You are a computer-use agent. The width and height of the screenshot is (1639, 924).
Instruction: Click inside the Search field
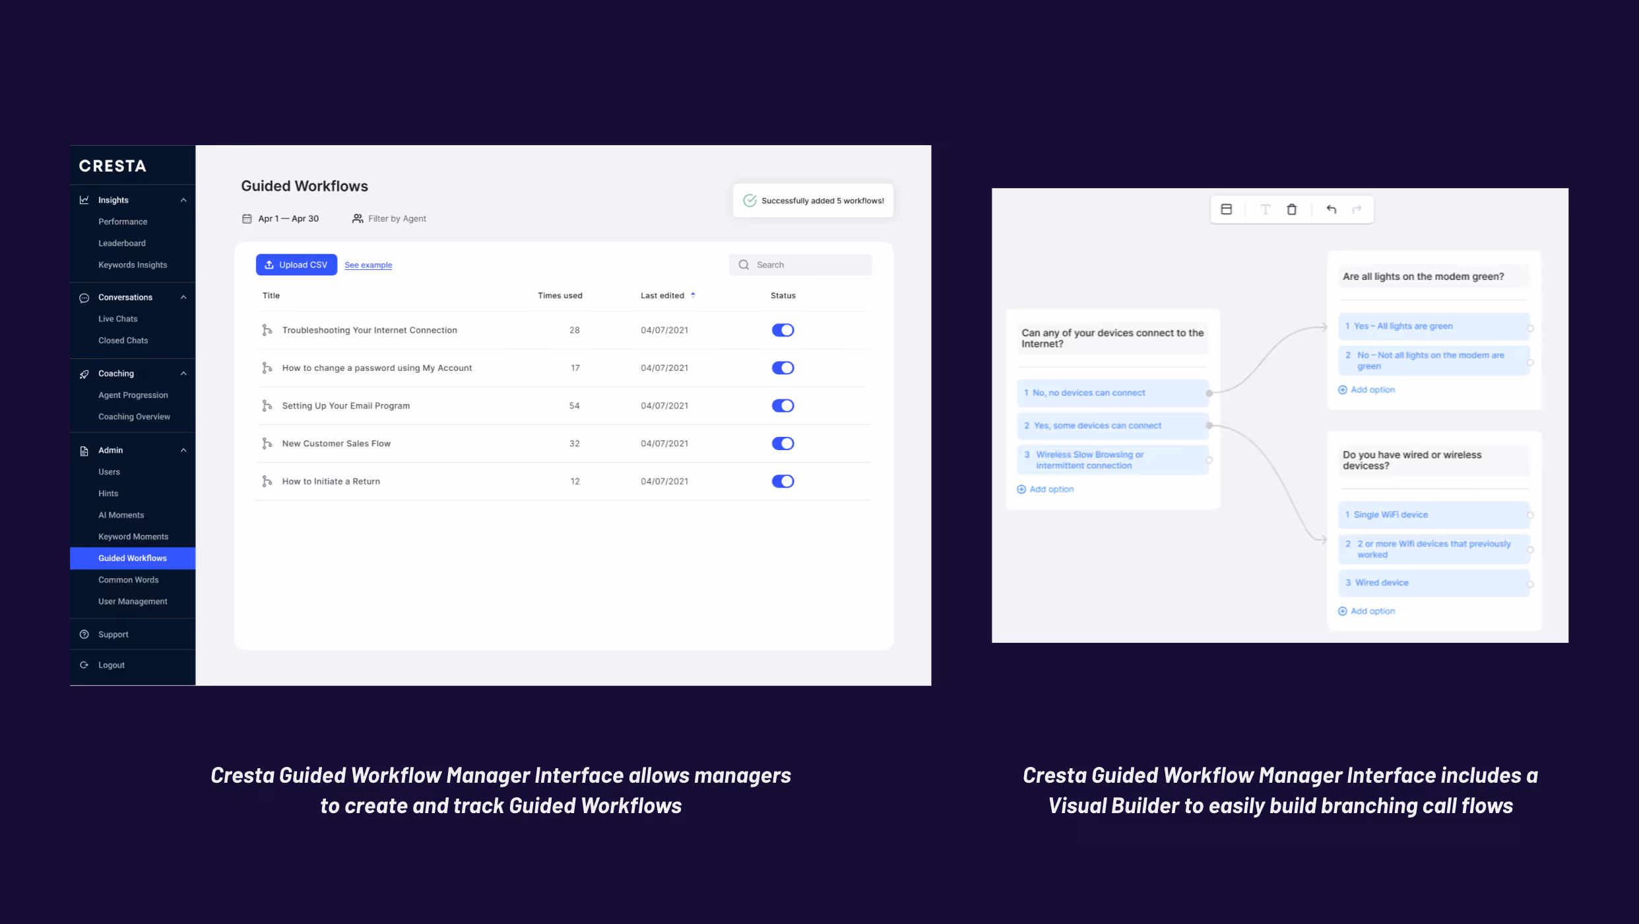(x=800, y=265)
